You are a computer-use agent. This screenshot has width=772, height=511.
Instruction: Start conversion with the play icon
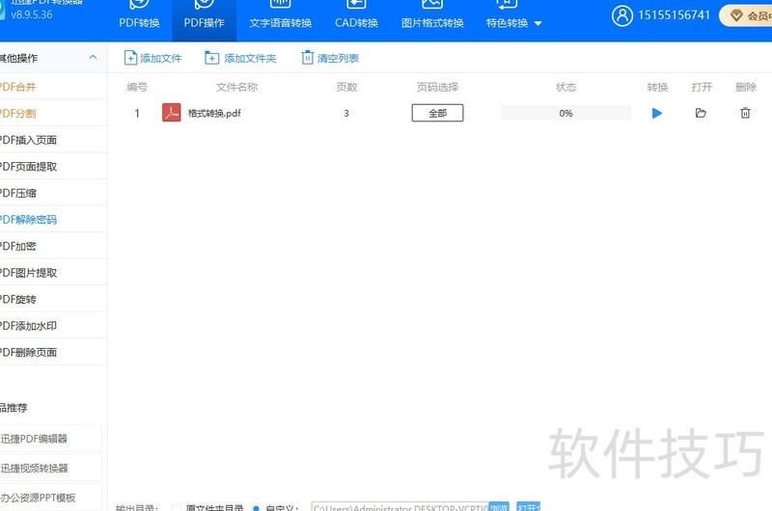click(657, 113)
